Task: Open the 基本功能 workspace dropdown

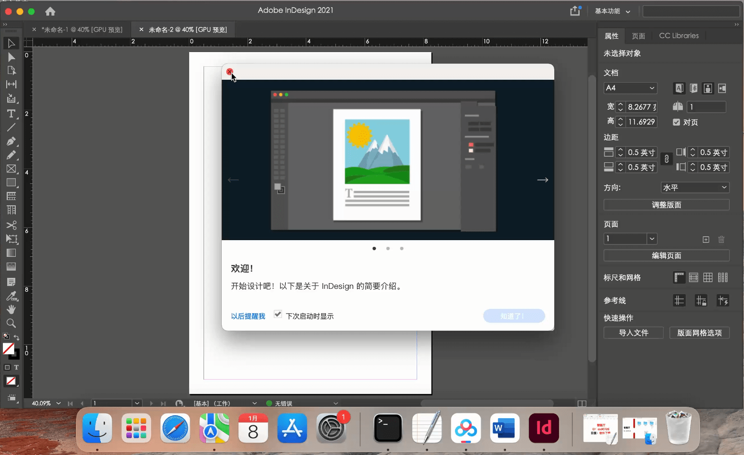Action: pos(612,11)
